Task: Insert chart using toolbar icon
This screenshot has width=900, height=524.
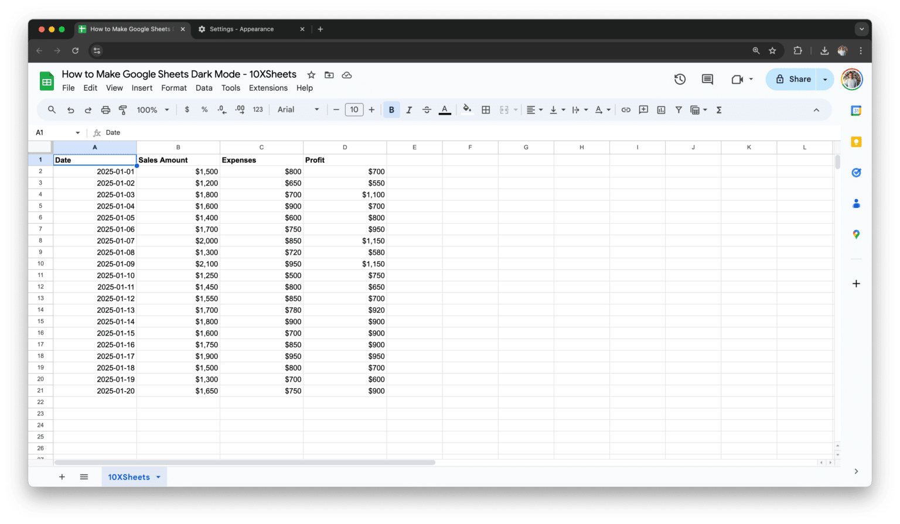Action: click(x=661, y=109)
